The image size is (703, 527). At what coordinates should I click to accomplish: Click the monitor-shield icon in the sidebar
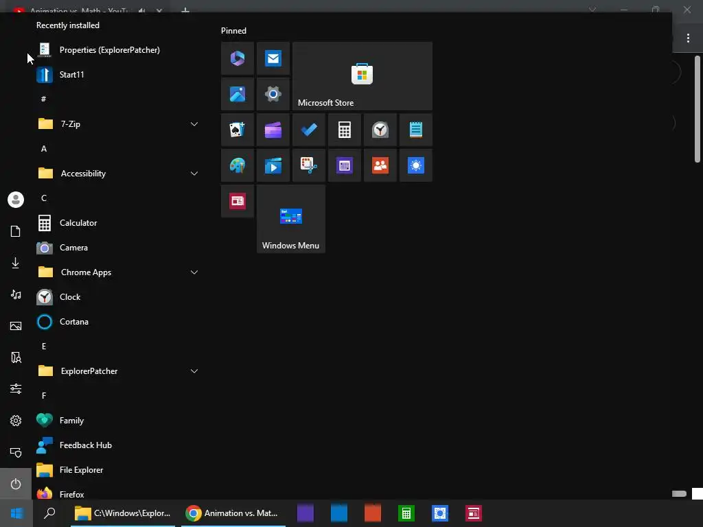tap(16, 452)
